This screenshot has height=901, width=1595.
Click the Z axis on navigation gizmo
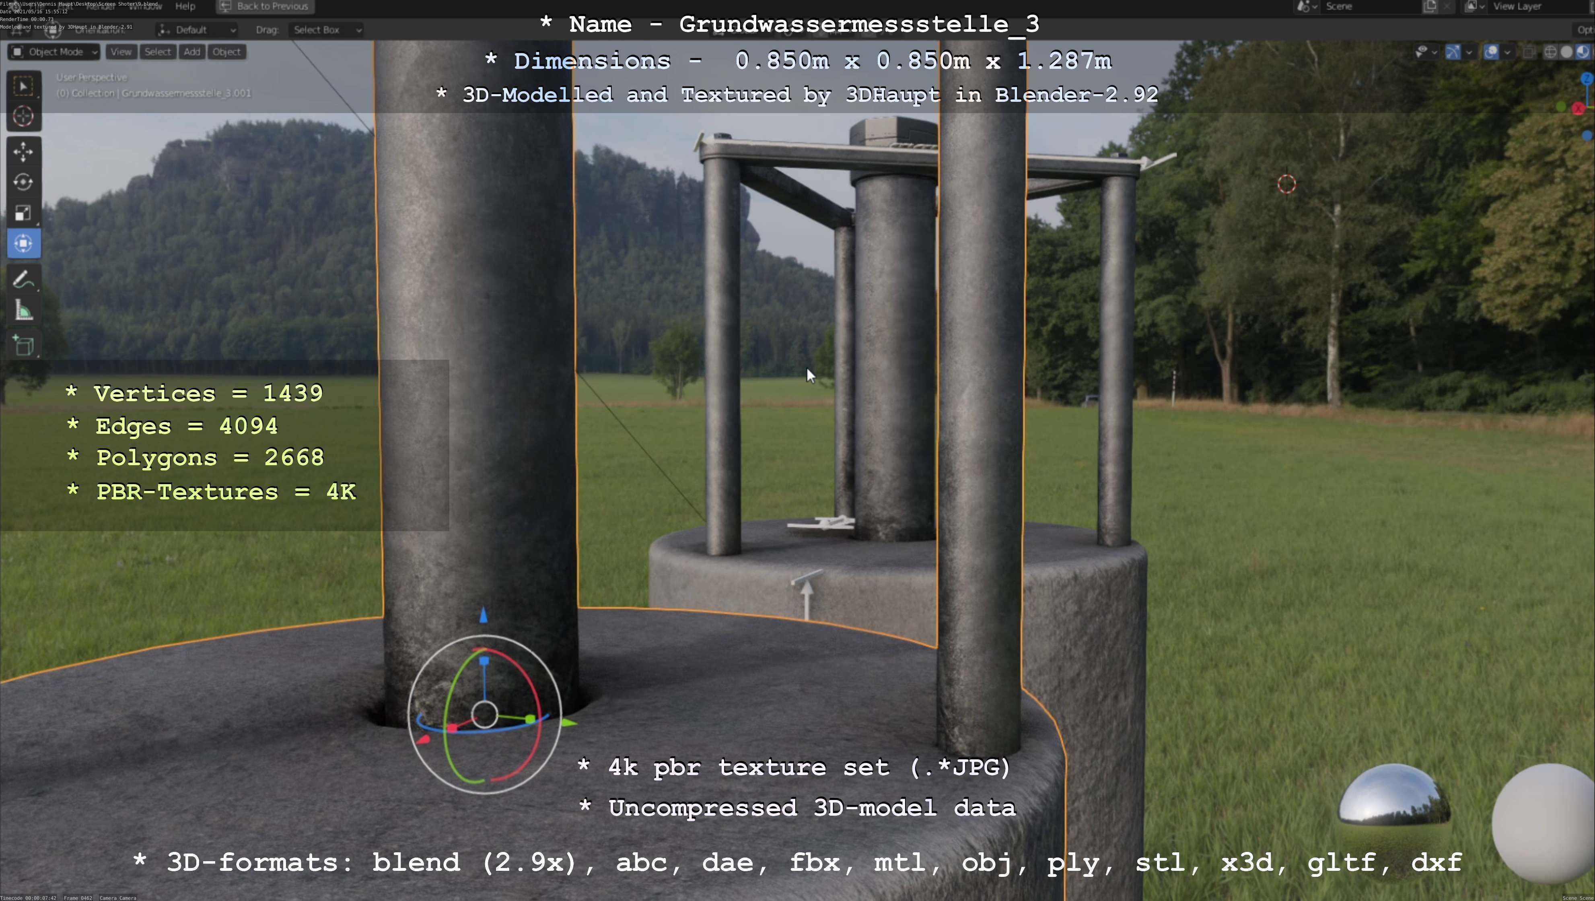point(1586,78)
